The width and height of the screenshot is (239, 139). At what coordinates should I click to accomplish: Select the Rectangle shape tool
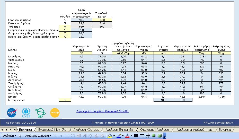pos(67,136)
